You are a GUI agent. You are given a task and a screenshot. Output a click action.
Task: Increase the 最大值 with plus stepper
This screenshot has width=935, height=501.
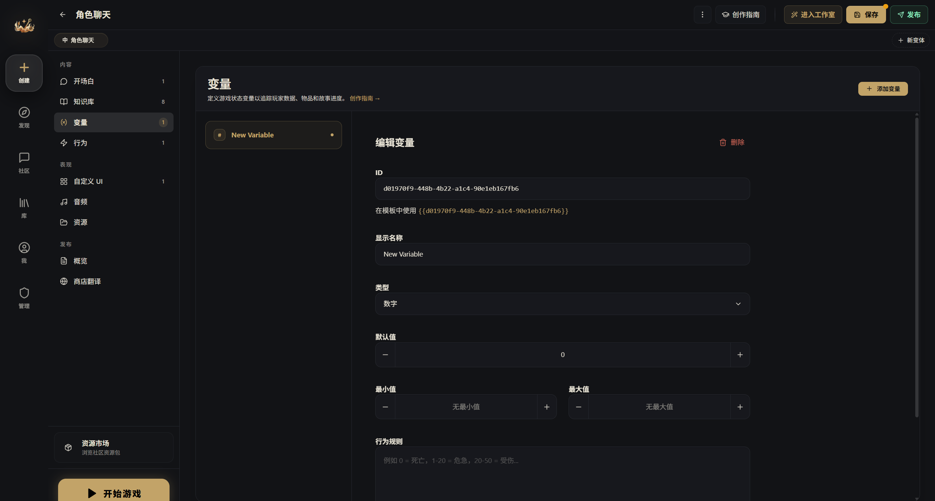tap(740, 407)
